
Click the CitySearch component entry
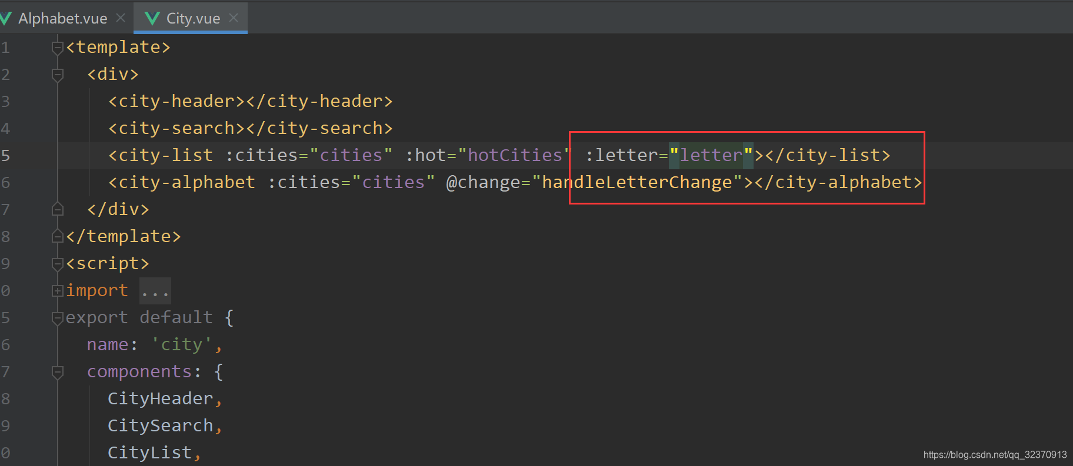click(x=161, y=425)
